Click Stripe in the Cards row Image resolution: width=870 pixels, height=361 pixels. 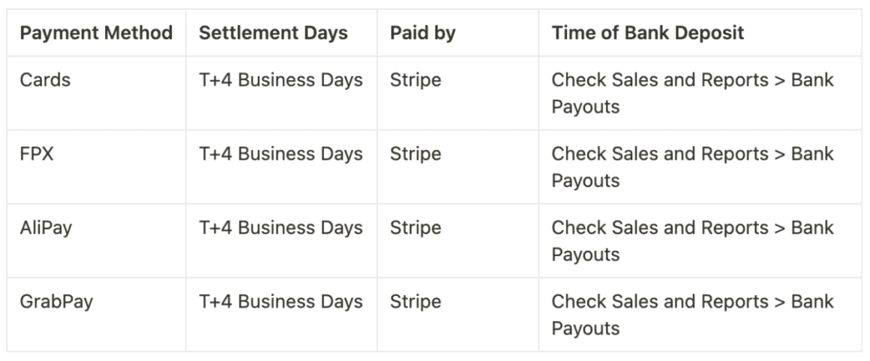coord(415,80)
